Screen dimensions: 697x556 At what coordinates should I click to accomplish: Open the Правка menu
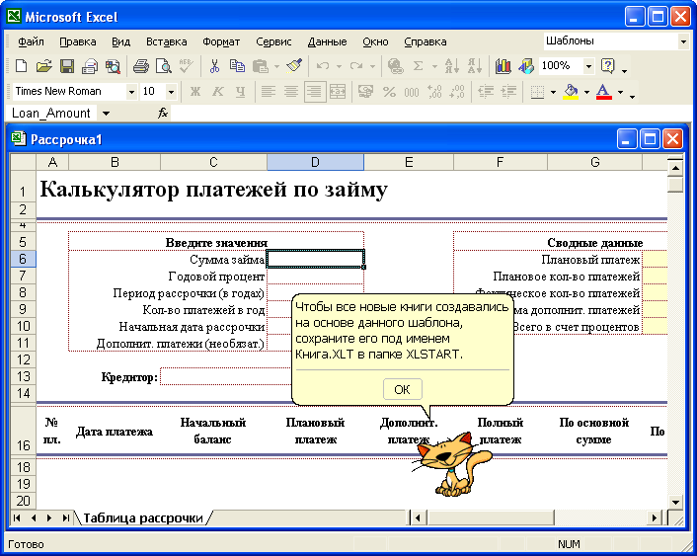78,41
